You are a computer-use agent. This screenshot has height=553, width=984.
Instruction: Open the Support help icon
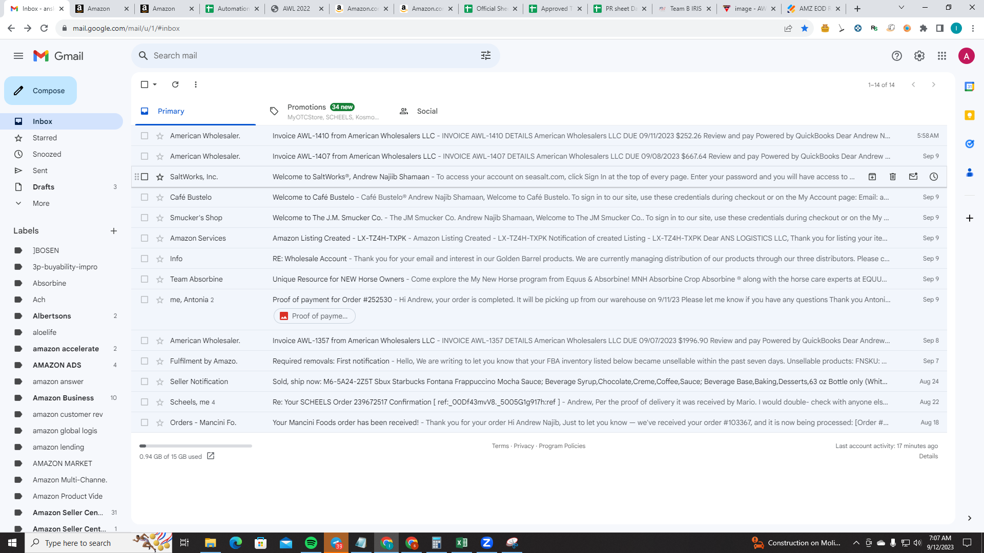click(897, 56)
